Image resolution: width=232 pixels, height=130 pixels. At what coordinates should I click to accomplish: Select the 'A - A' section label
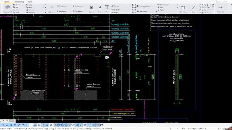tap(177, 103)
